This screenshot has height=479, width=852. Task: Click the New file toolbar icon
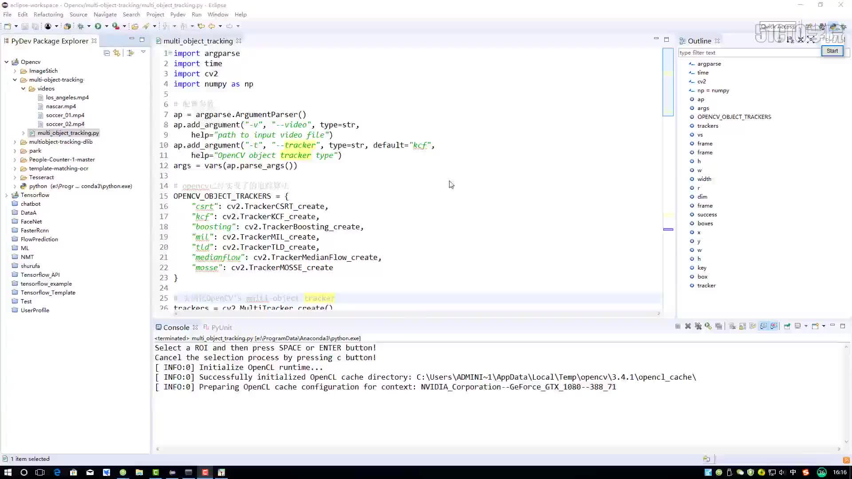pos(8,26)
